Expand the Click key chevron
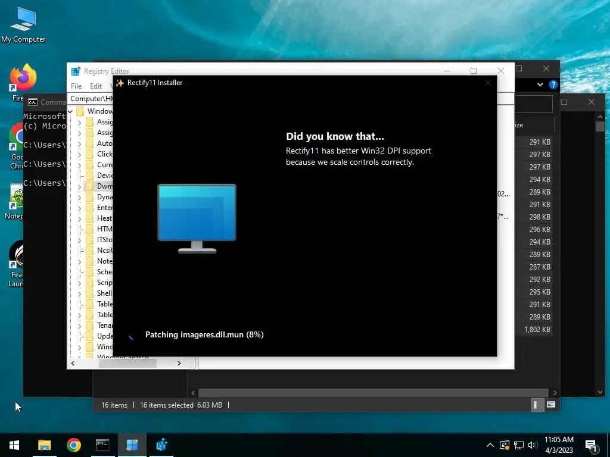Viewport: 610px width, 457px height. click(x=79, y=155)
